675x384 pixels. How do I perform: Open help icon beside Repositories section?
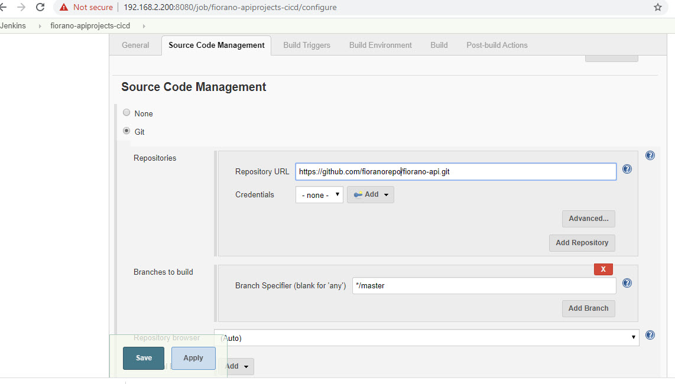pos(650,155)
